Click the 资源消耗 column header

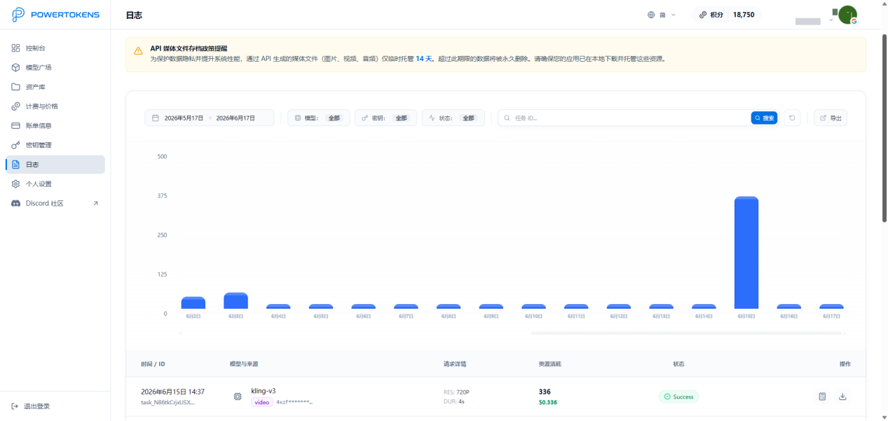550,364
